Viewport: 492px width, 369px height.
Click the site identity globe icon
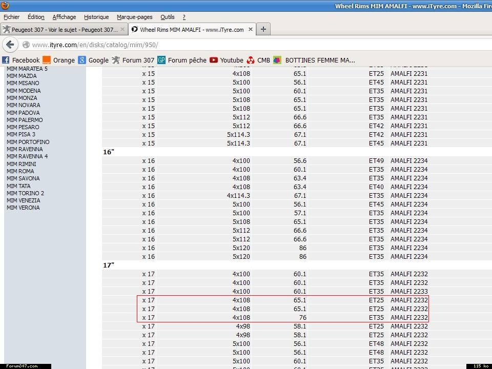pyautogui.click(x=26, y=45)
